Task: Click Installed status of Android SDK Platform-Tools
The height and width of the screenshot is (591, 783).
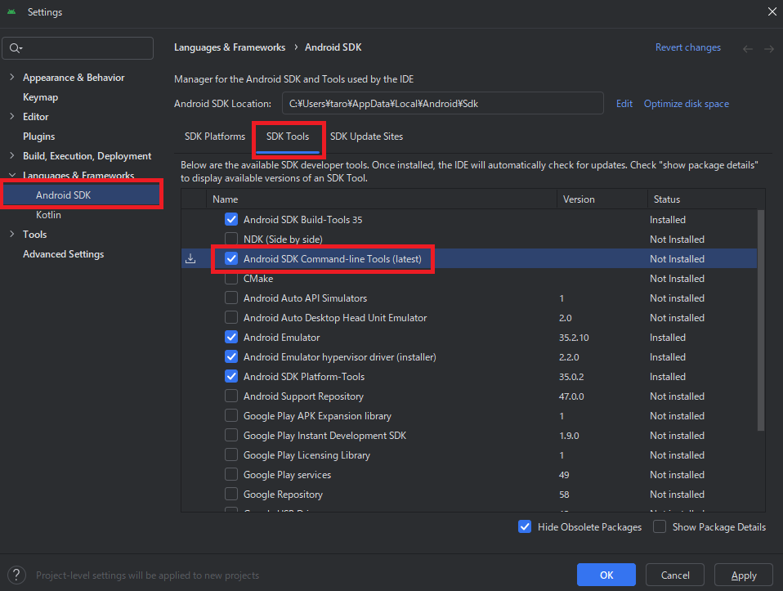Action: pyautogui.click(x=668, y=376)
